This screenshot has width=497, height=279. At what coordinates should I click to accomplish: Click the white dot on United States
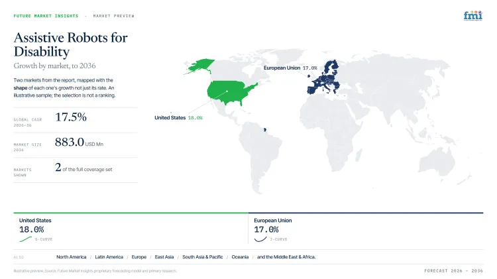coord(227,91)
